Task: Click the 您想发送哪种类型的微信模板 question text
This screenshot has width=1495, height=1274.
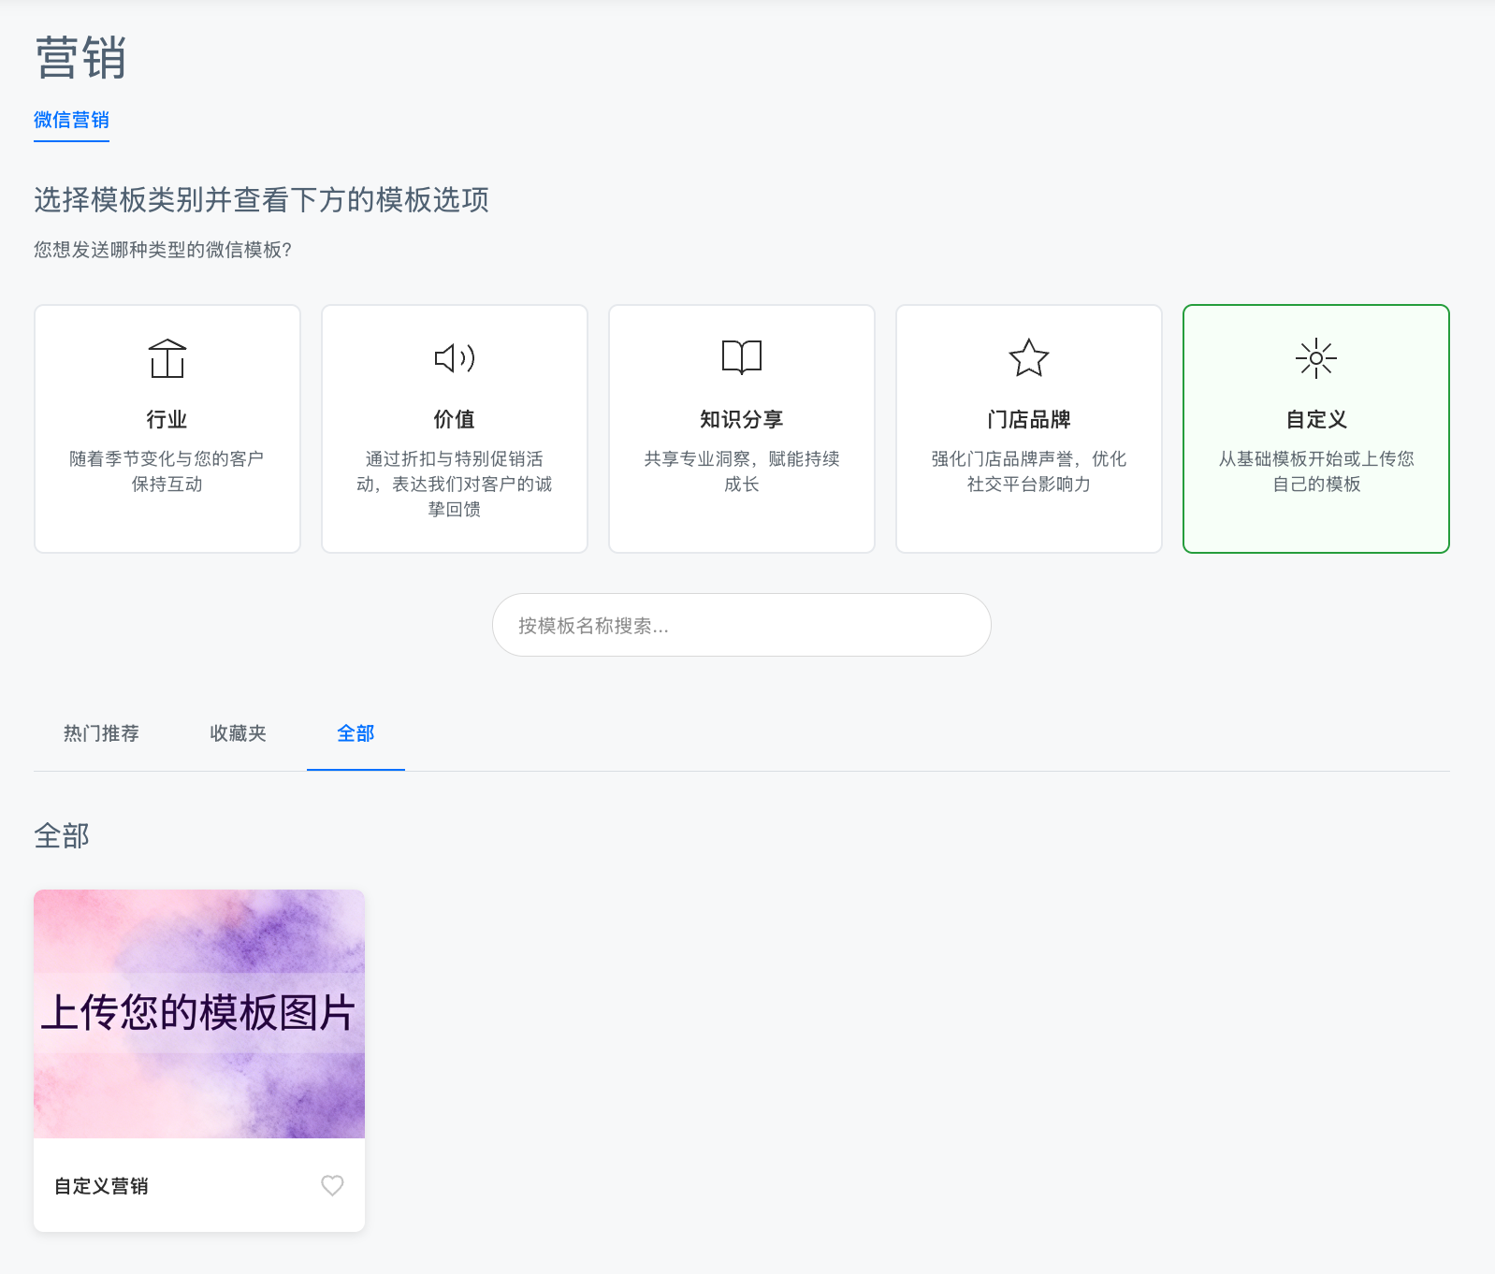Action: pyautogui.click(x=163, y=250)
